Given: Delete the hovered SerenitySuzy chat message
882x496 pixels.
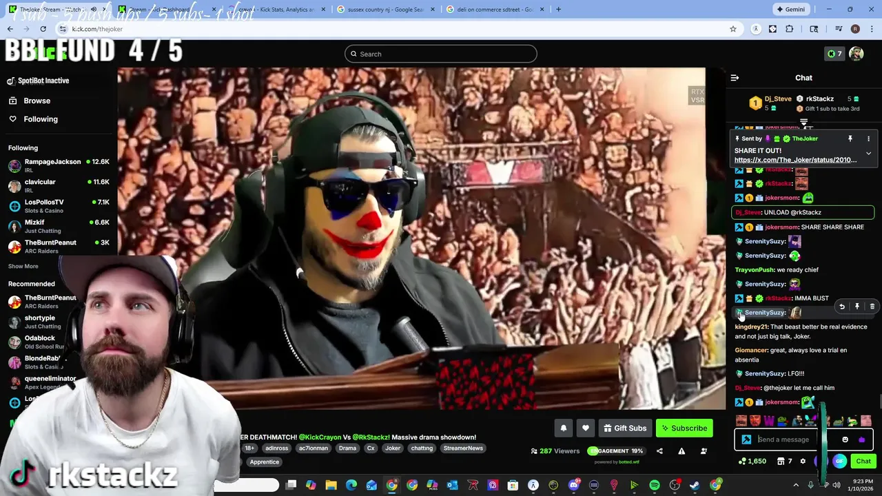Looking at the screenshot, I should click(x=872, y=307).
